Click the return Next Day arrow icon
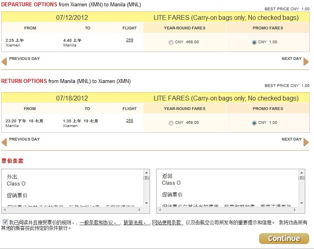Viewport: 314px width, 249px height. [x=306, y=142]
